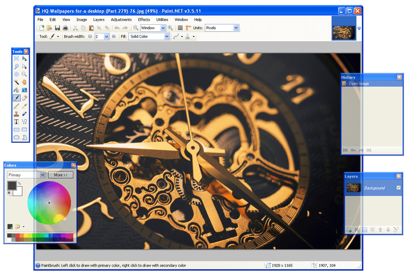Image resolution: width=407 pixels, height=274 pixels.
Task: Select the Ellipse shape tool
Action: (16, 137)
